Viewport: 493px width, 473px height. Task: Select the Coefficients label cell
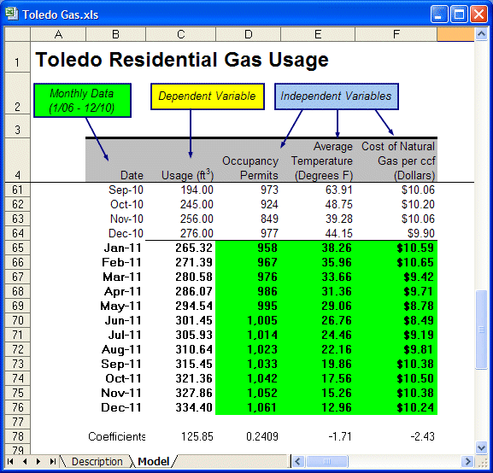coord(115,436)
